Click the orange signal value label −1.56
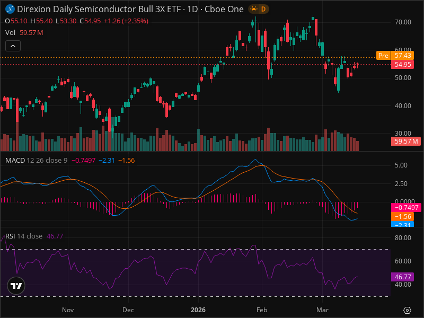The image size is (424, 318). 403,216
